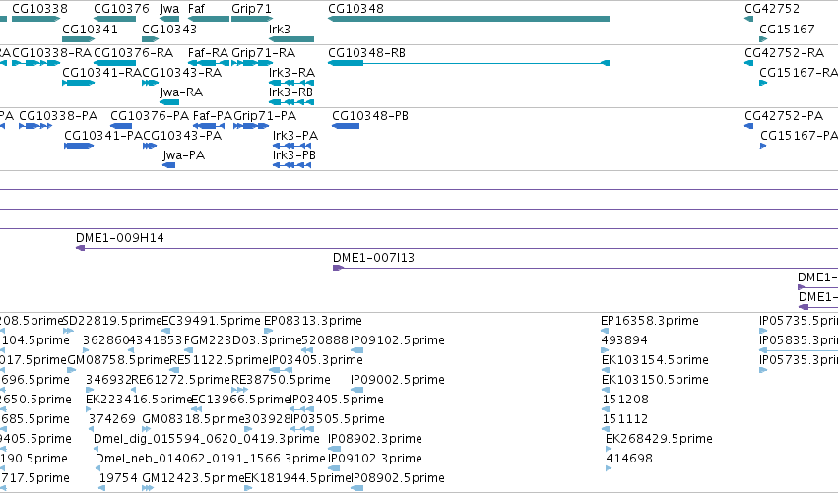Select EST IP08902.3prime

pos(374,439)
